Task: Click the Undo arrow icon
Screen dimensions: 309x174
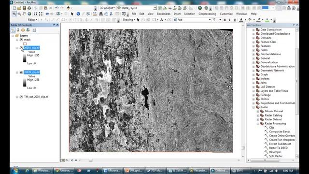Action: tap(57, 8)
